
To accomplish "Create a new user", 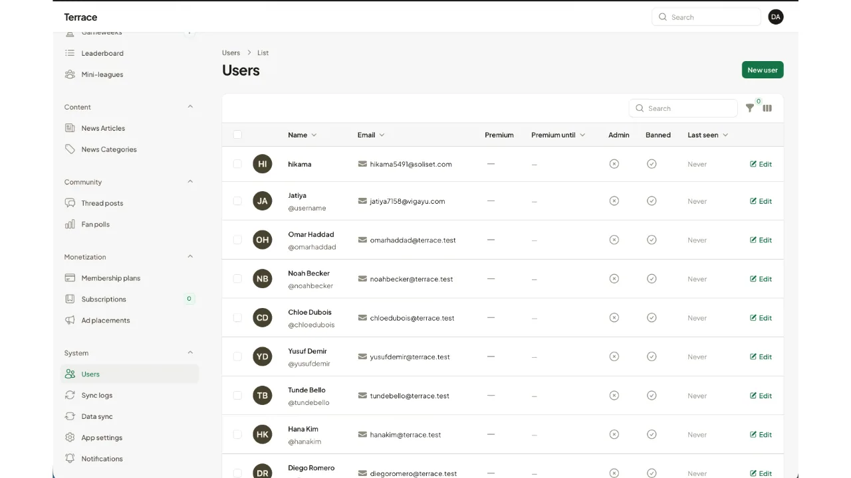I will coord(763,70).
